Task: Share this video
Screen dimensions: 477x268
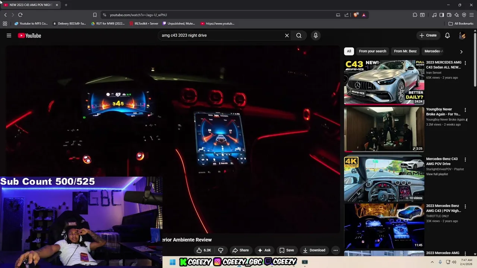Action: (240, 250)
